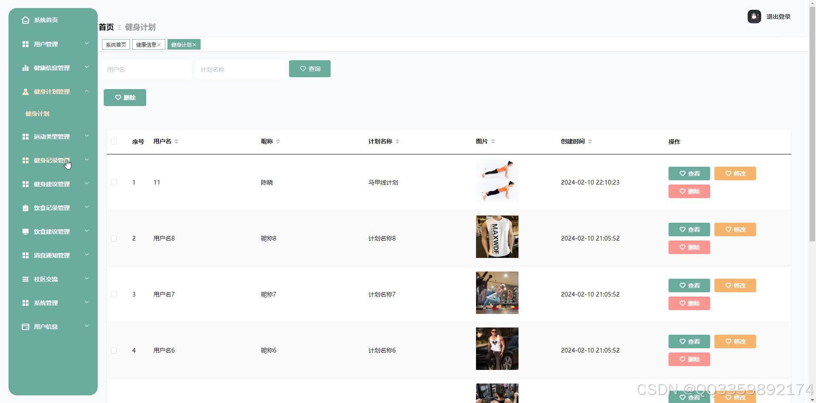Screen dimensions: 816x403
Task: Click 修改 for the 用户名7 row
Action: point(735,285)
